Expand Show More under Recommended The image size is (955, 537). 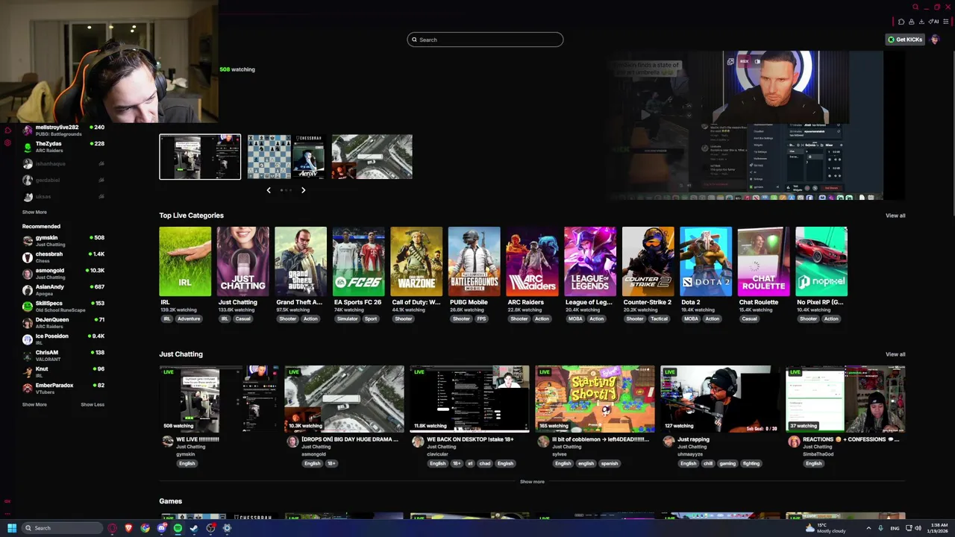(x=34, y=404)
